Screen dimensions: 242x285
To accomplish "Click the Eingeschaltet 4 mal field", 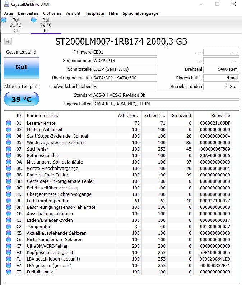I will 221,78.
